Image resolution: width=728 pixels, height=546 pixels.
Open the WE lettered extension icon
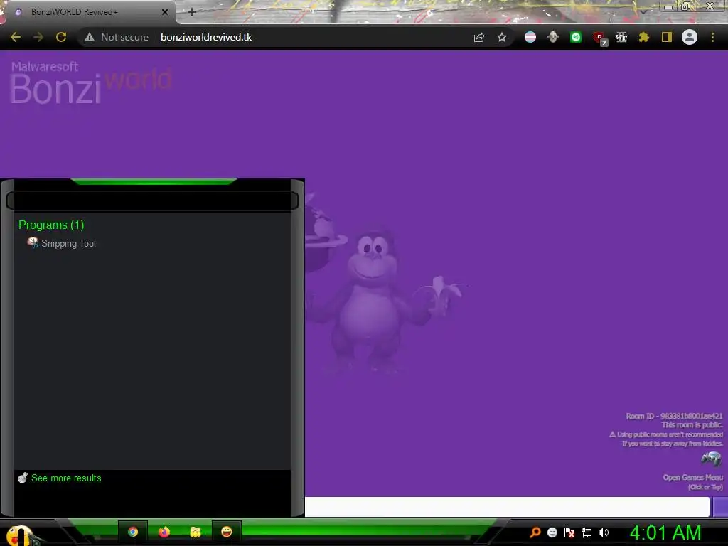click(x=621, y=37)
